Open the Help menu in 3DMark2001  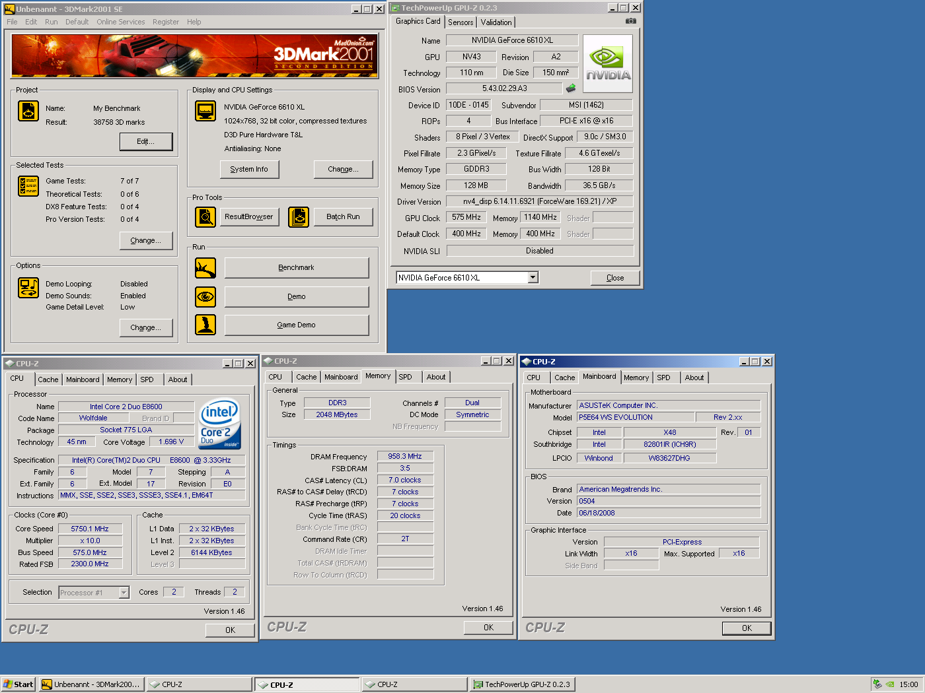click(x=194, y=22)
